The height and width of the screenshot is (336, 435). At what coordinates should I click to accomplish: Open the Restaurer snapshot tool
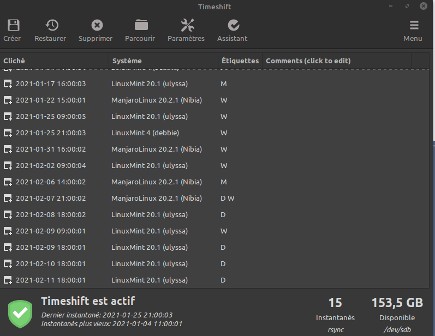pos(52,25)
